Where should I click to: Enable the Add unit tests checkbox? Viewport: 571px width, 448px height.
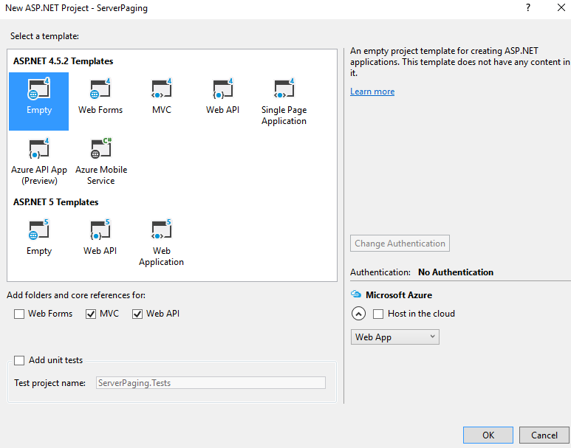(19, 360)
